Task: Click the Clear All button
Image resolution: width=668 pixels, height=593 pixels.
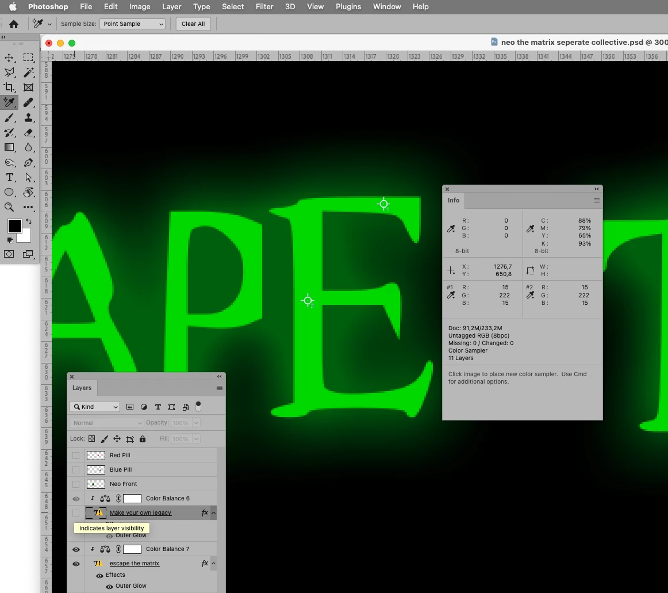Action: point(193,24)
